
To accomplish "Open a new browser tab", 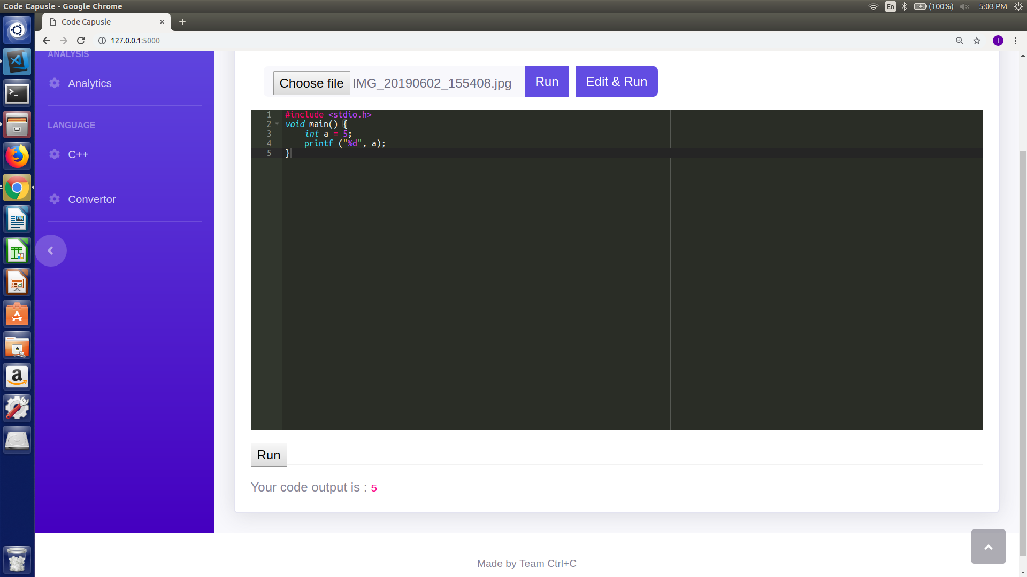I will pyautogui.click(x=182, y=22).
